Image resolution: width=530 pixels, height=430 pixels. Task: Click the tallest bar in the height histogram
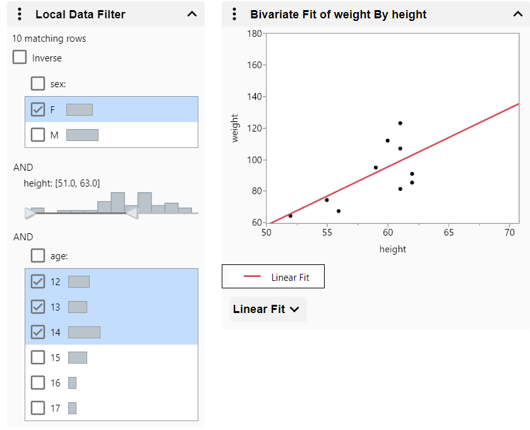point(117,200)
